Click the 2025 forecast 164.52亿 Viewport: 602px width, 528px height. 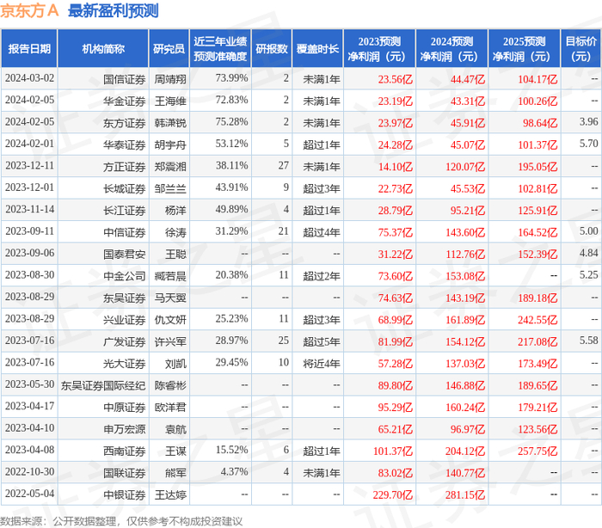click(x=537, y=232)
